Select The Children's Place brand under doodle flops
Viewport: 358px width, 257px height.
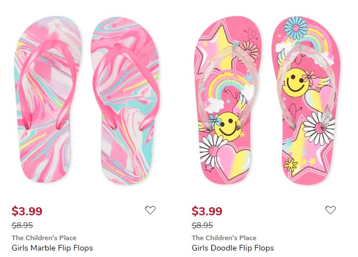(224, 238)
